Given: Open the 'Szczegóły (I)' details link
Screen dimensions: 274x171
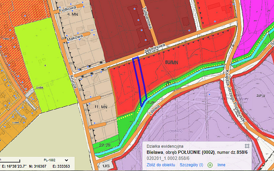Looking at the screenshot, I should coord(191,165).
